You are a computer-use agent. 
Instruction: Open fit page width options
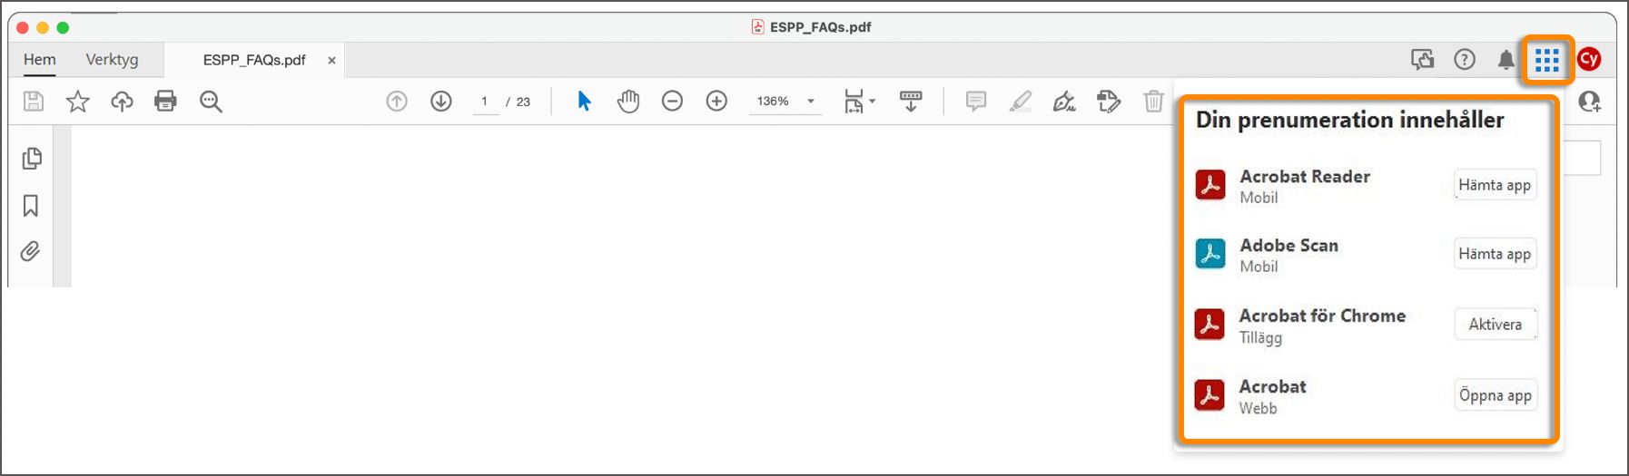pyautogui.click(x=859, y=102)
